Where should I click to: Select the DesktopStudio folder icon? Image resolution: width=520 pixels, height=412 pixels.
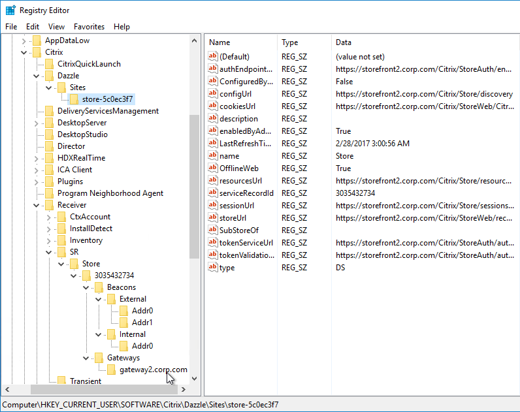[x=49, y=135]
